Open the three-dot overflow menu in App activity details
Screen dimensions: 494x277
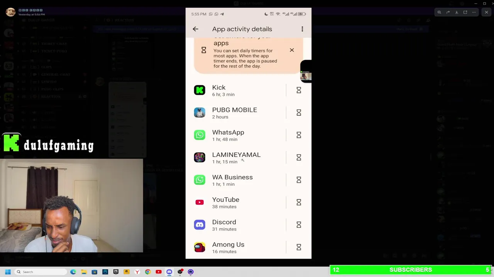(302, 29)
